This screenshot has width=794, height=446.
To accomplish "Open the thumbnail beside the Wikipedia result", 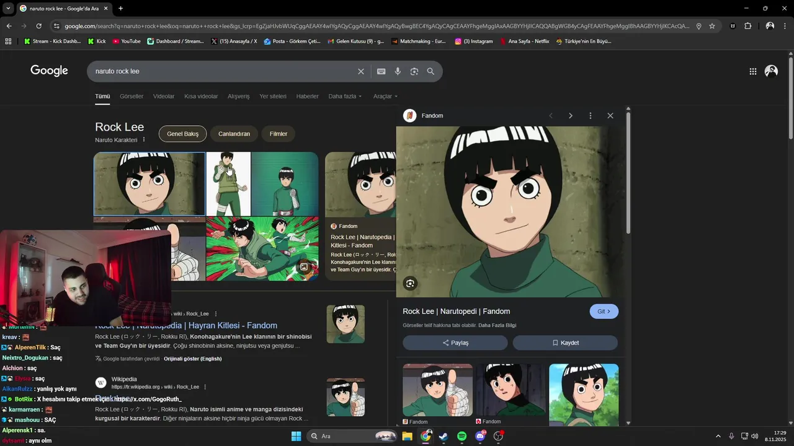I will pyautogui.click(x=346, y=397).
